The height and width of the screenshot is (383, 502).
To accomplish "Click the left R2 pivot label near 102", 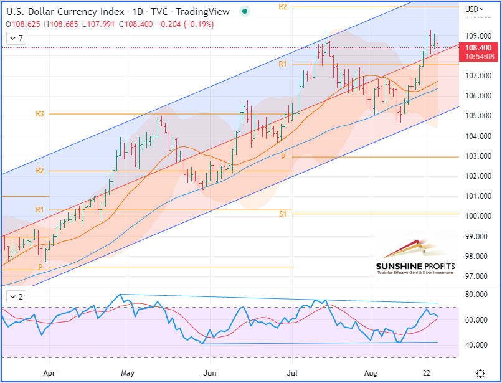I will [x=40, y=171].
